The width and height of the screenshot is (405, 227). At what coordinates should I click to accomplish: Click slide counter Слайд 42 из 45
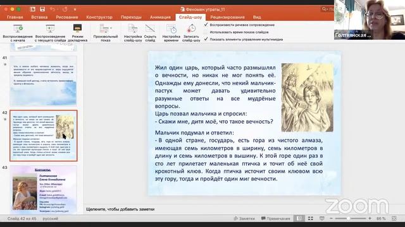point(22,219)
